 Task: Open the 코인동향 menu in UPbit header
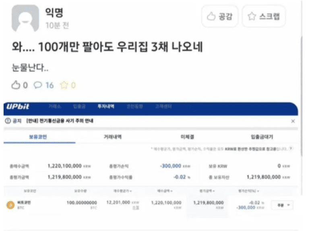point(134,106)
